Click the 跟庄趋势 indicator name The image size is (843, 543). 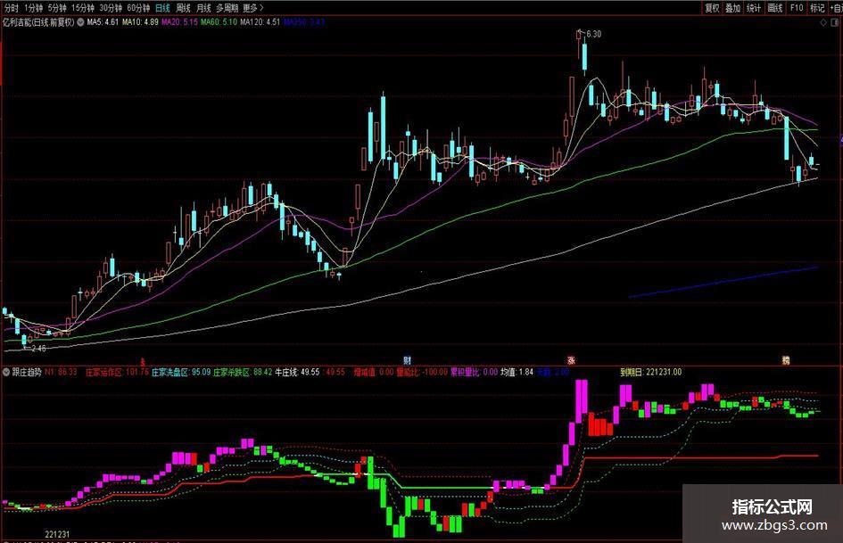[27, 372]
